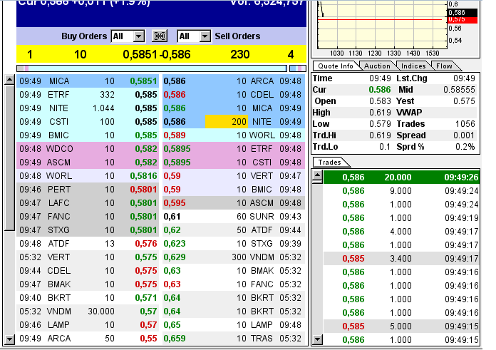Switch to the Auction tab
The image size is (496, 350).
(377, 66)
